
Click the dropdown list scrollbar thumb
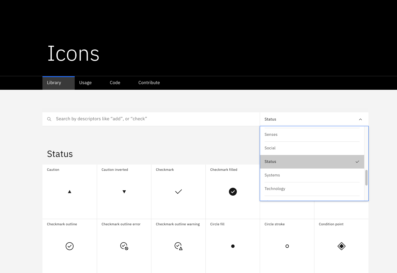click(366, 178)
